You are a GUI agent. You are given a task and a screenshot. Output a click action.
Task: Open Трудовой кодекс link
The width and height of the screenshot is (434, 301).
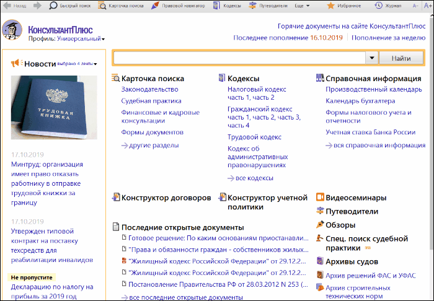pos(254,137)
